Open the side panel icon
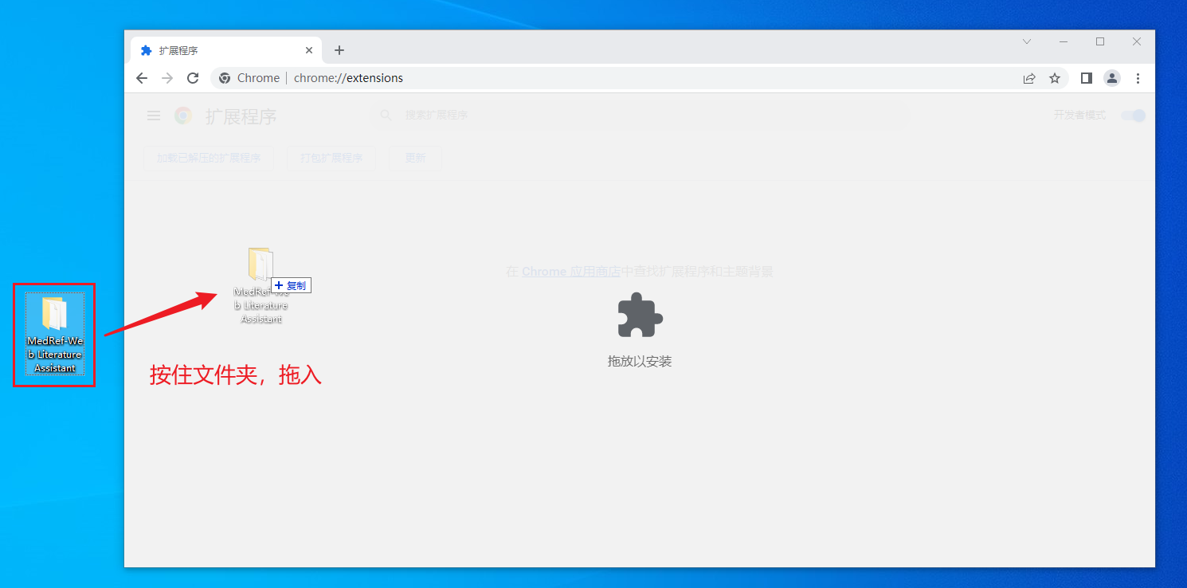 point(1086,78)
